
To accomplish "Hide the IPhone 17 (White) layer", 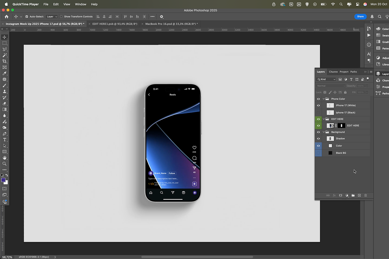I will pos(318,106).
